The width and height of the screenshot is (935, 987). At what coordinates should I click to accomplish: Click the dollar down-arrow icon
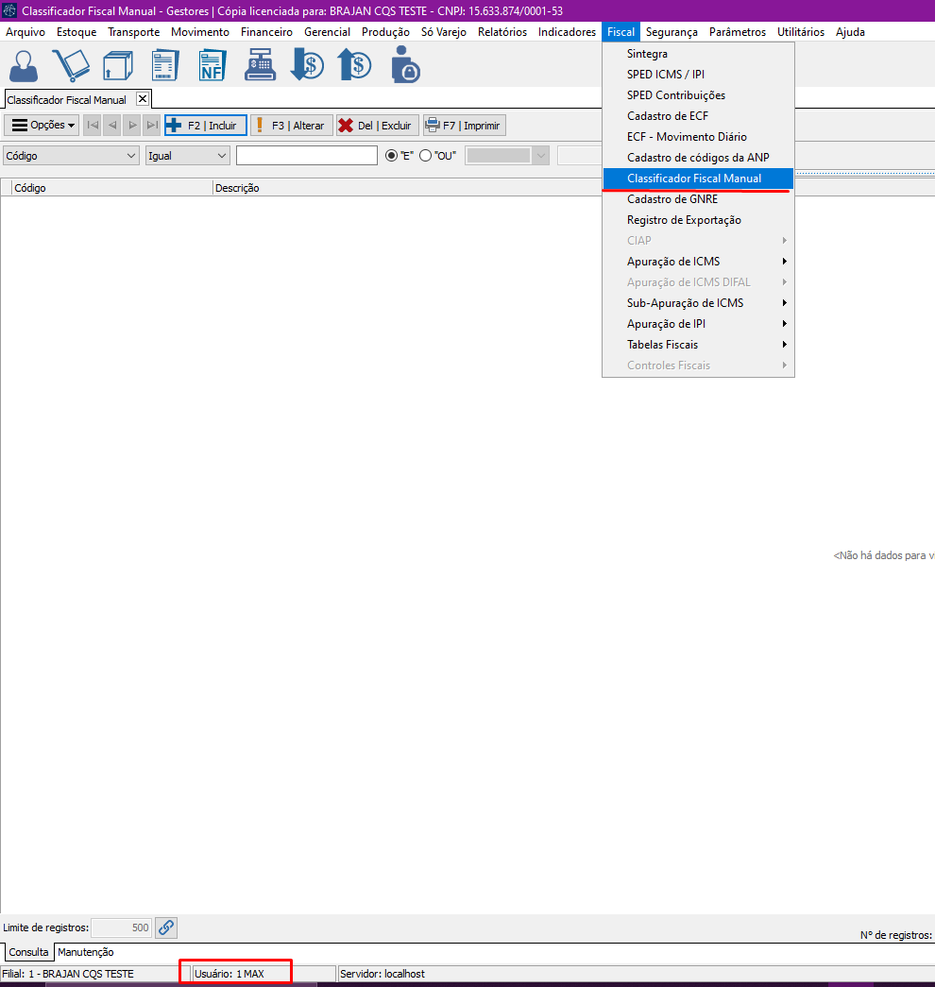(x=307, y=65)
